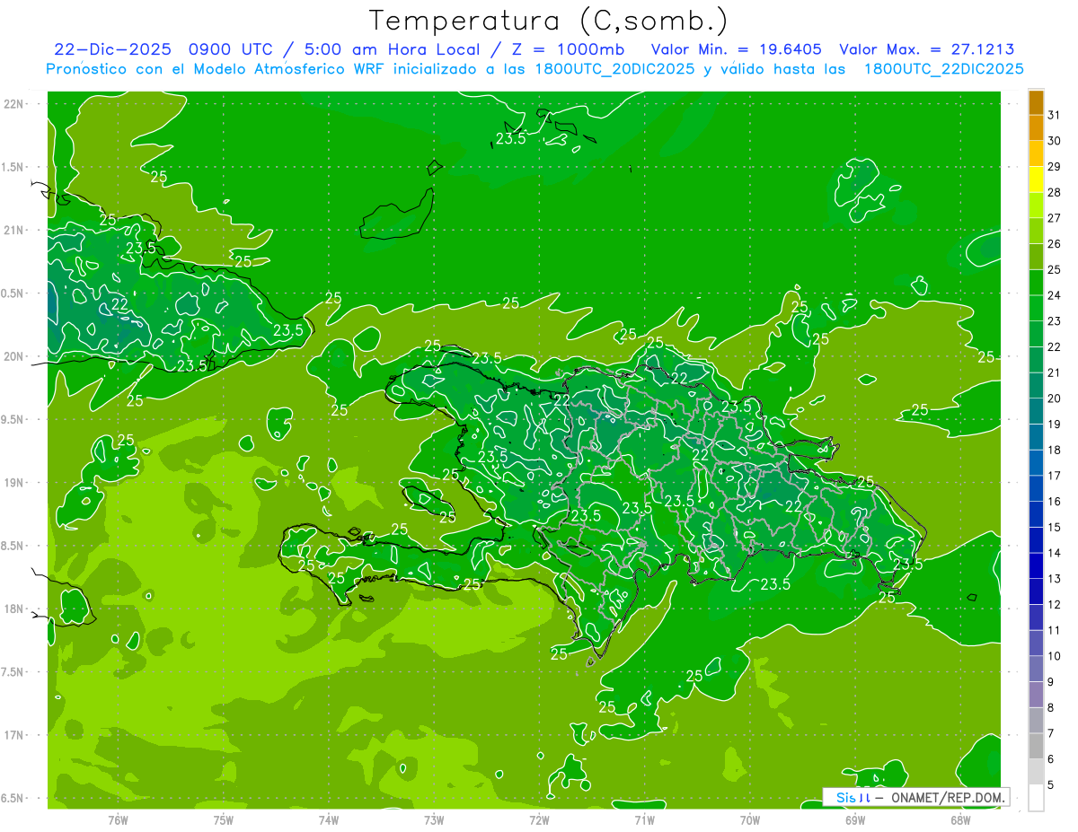
Task: Click the color scale label "29"
Action: click(x=1055, y=167)
